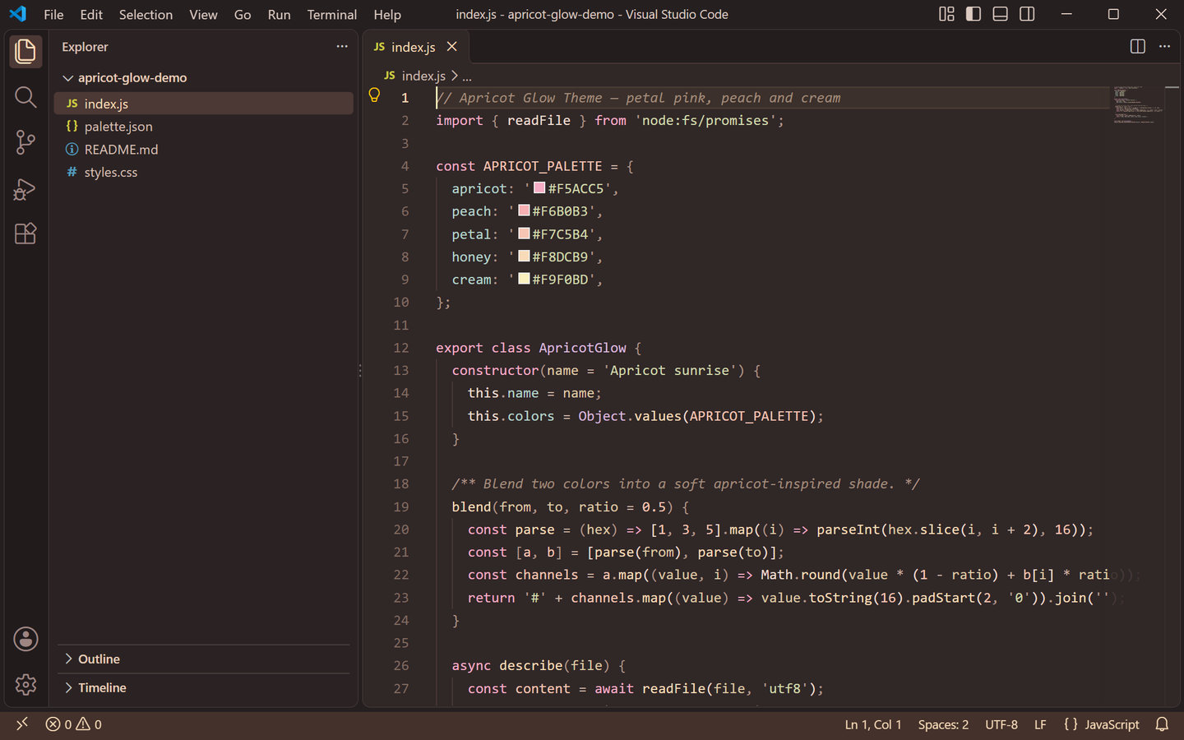Open the breadcrumb symbol ellipsis

pyautogui.click(x=467, y=76)
